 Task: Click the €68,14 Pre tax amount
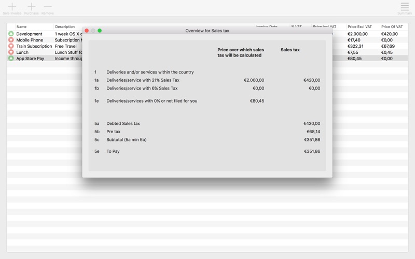coord(313,132)
